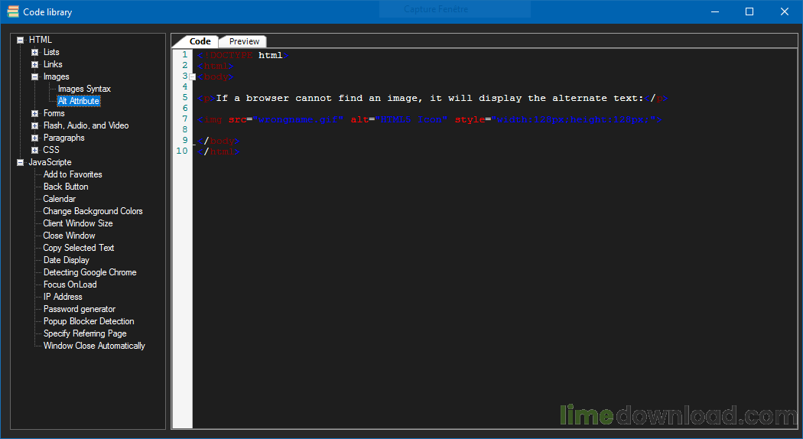
Task: Toggle the code fold marker at line 3
Action: (193, 77)
